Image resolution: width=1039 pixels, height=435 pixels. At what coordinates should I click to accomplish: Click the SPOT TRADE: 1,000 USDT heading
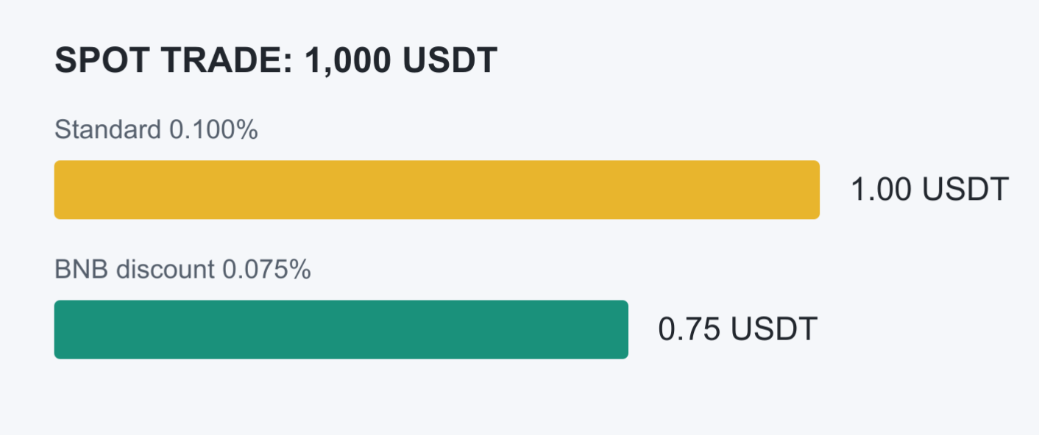[x=276, y=61]
